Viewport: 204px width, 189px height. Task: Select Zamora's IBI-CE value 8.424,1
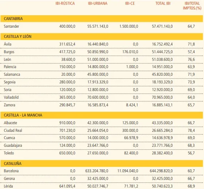[132, 105]
